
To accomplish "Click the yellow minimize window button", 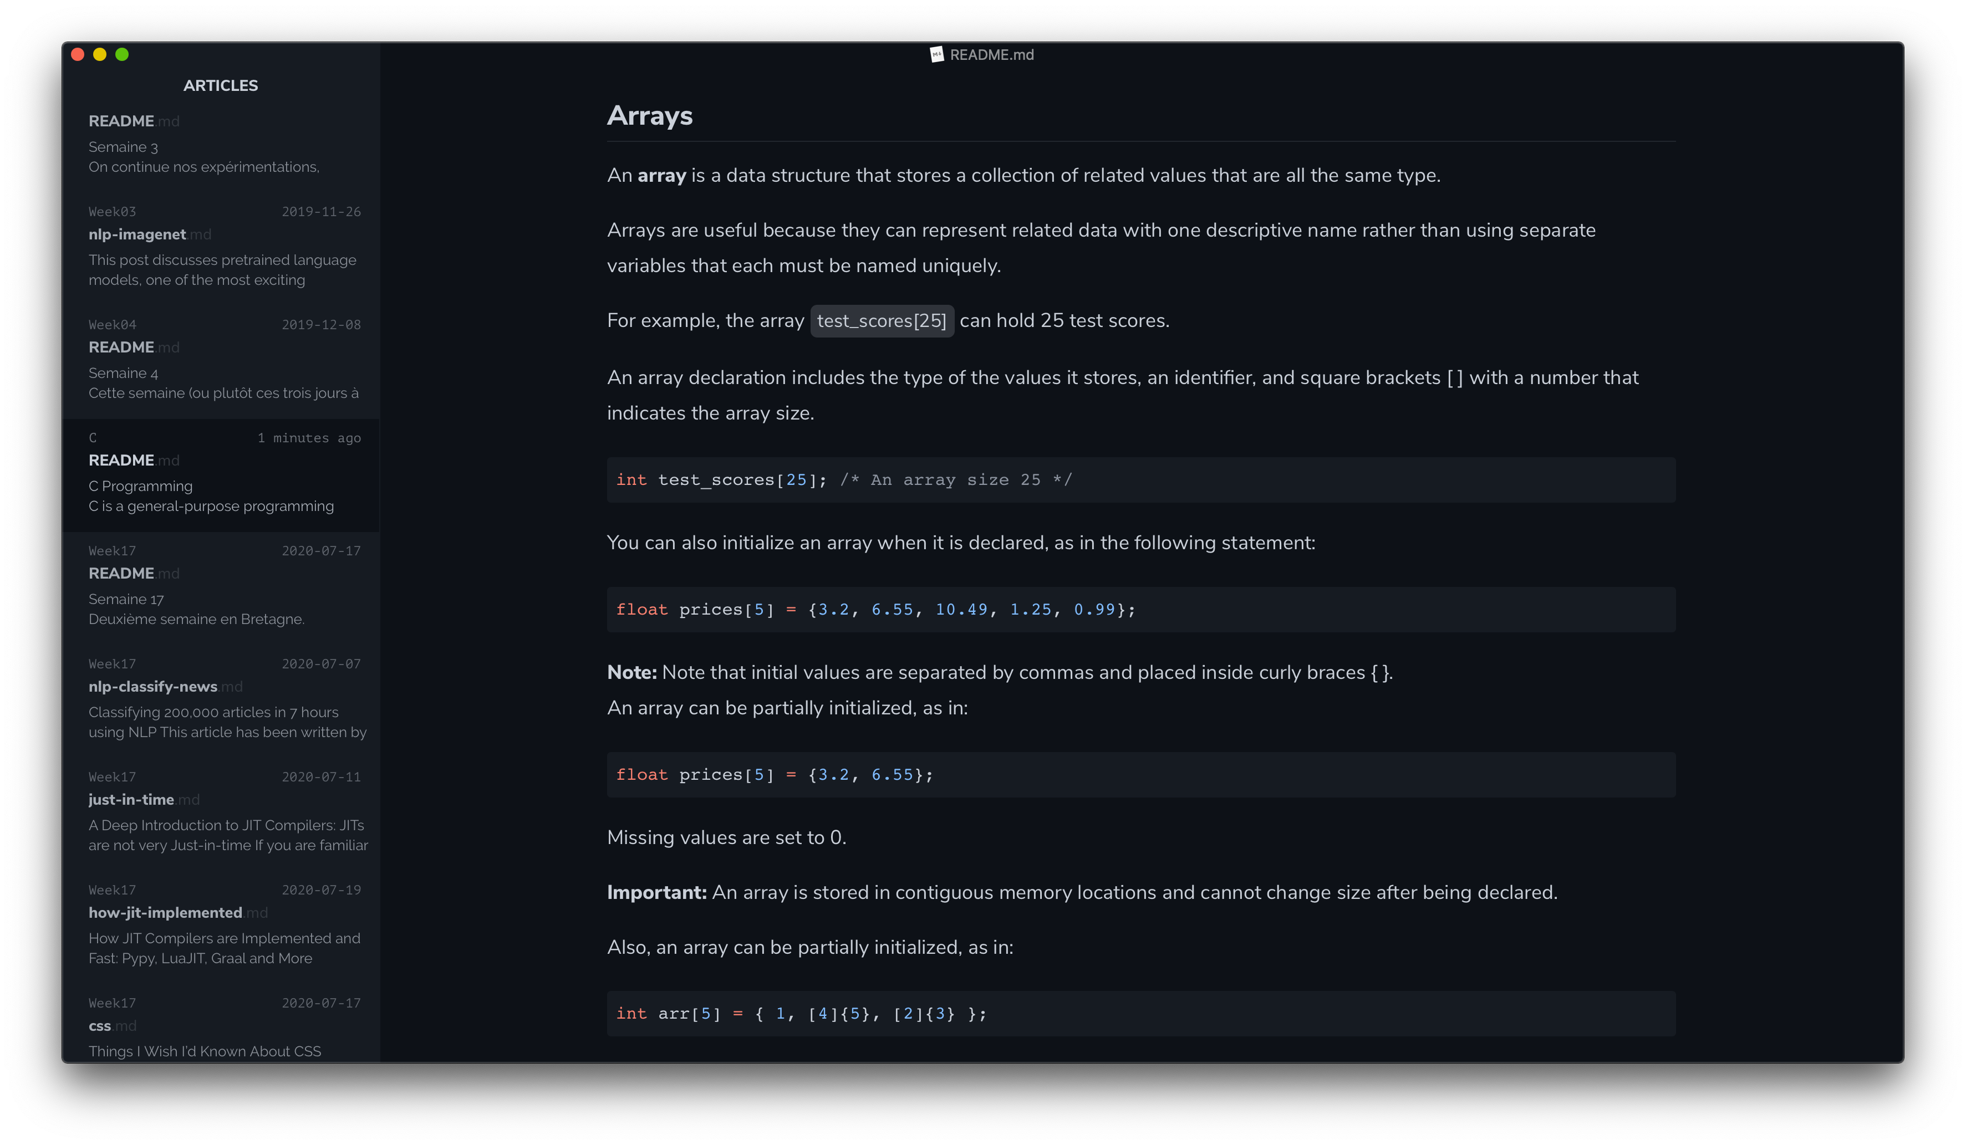I will click(x=100, y=55).
